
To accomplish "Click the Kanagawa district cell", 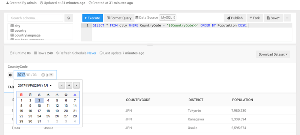I will coord(196,119).
